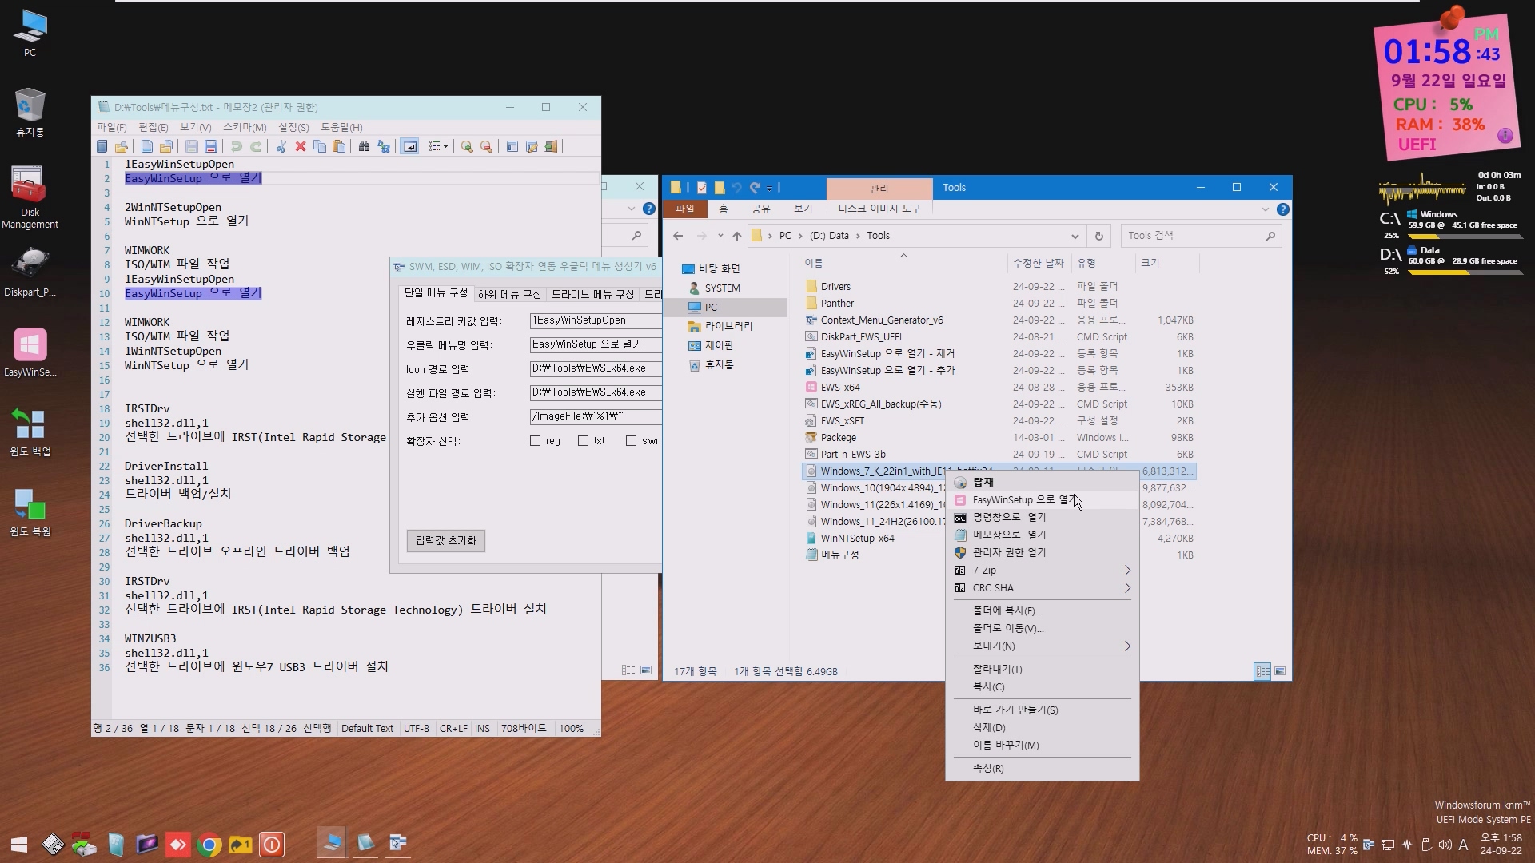Open the Disk Management desktop icon
This screenshot has height=863, width=1535.
click(x=30, y=197)
